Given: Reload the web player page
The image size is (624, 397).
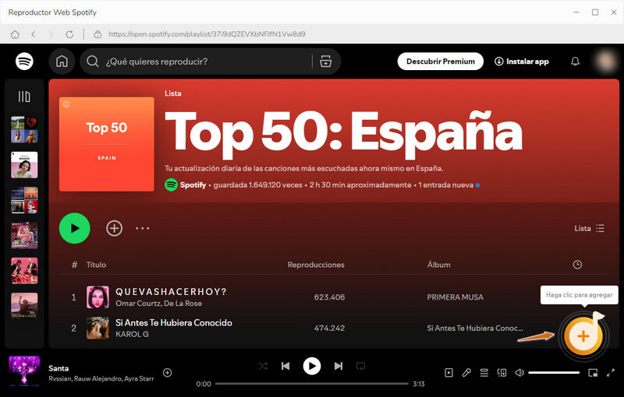Looking at the screenshot, I should point(69,34).
